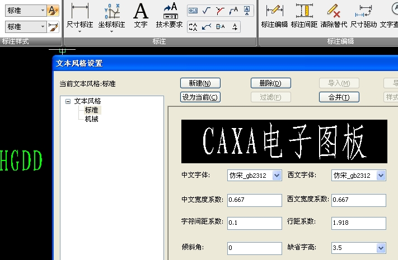Open the 西文字体 font dropdown

click(x=381, y=176)
